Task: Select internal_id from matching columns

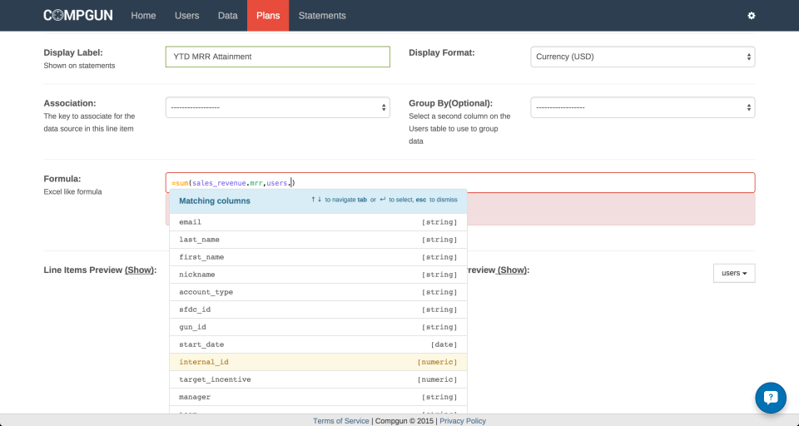Action: [318, 362]
